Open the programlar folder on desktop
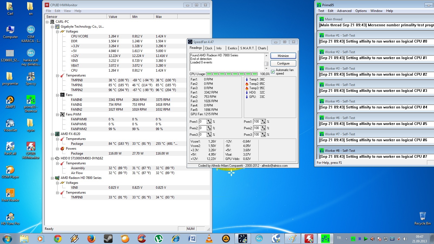434x244 pixels. click(10, 79)
